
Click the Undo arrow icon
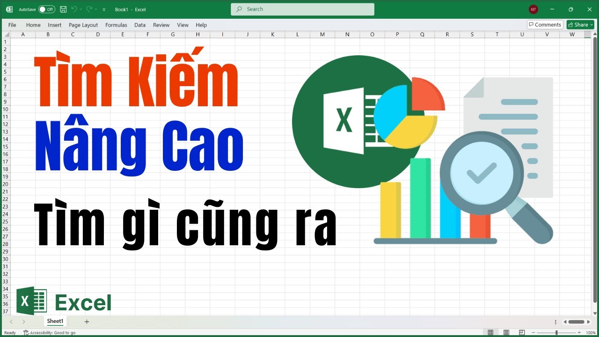coord(73,9)
